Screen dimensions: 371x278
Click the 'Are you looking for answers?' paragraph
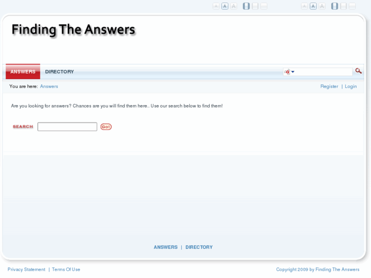[117, 106]
